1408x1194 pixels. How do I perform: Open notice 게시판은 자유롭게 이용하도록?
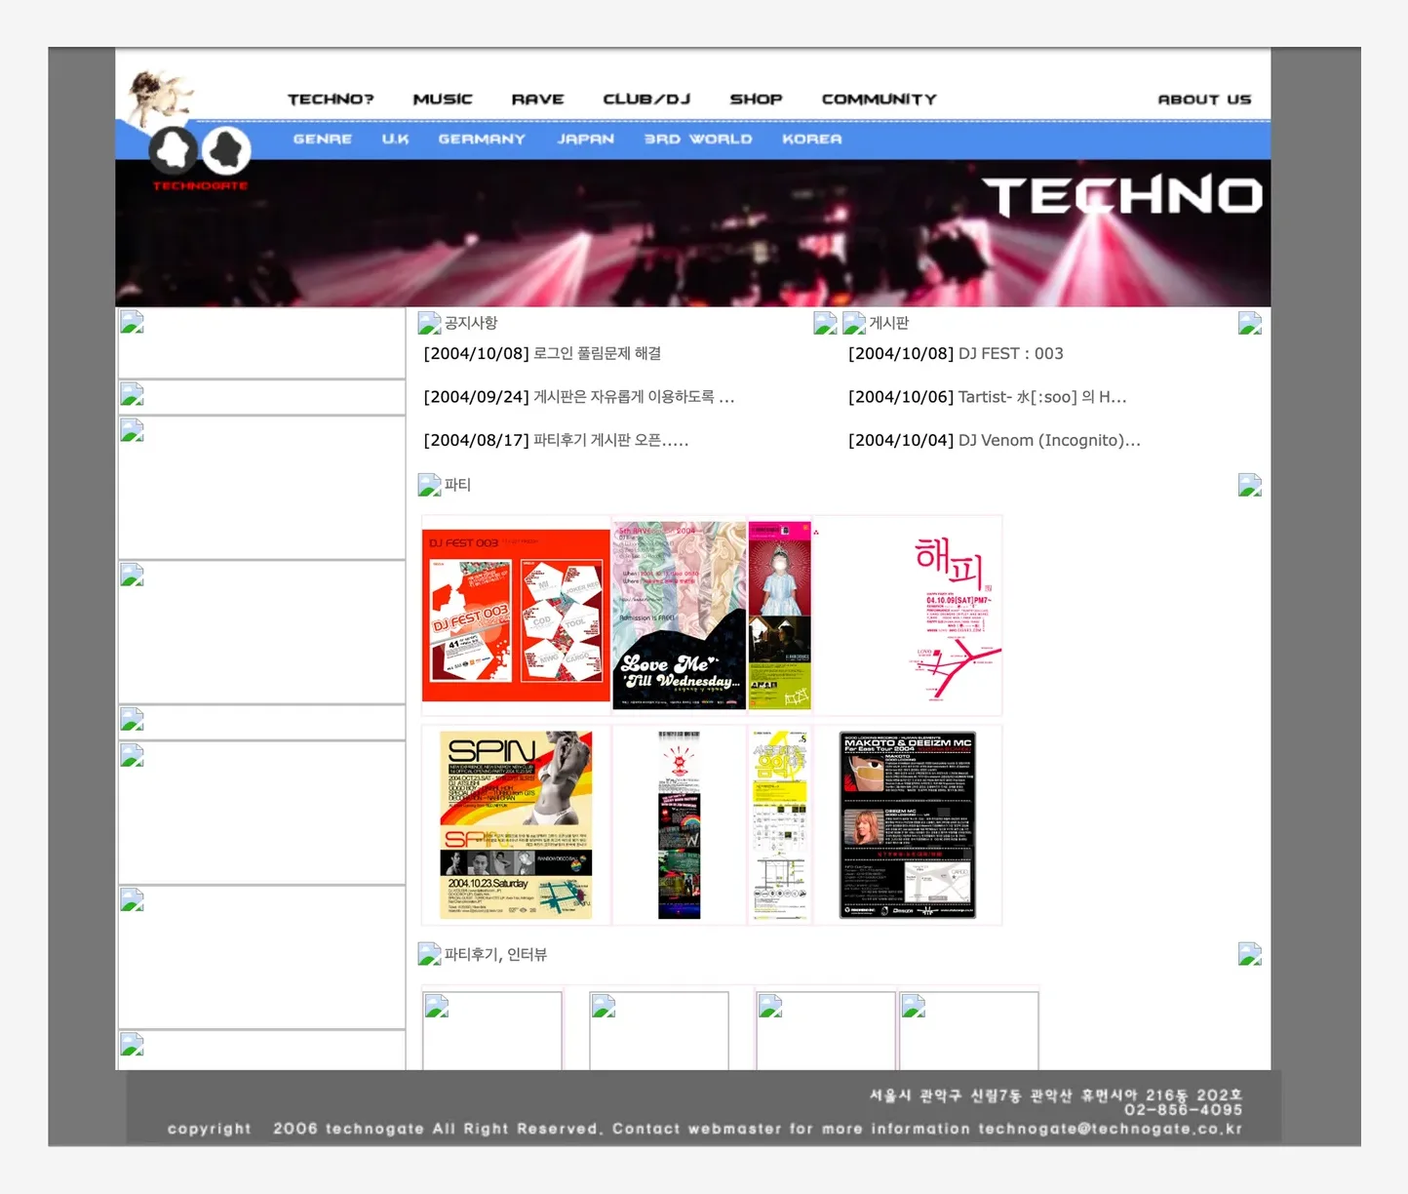pos(634,397)
